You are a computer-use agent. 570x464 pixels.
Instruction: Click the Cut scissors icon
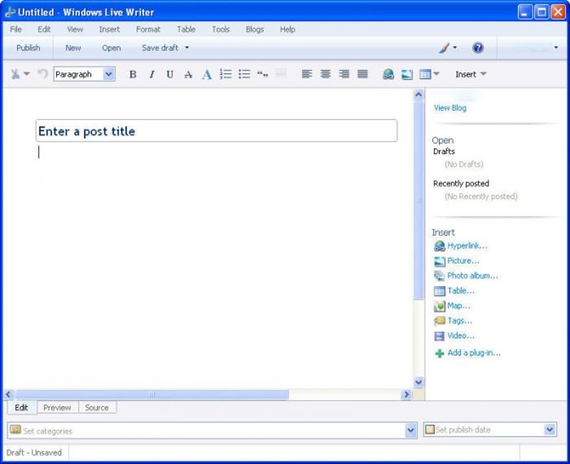(15, 74)
